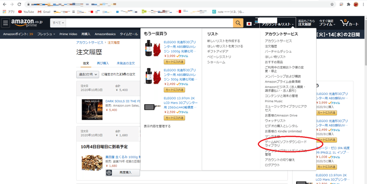Open ウォッチリスト link
Image resolution: width=367 pixels, height=184 pixels.
275,121
